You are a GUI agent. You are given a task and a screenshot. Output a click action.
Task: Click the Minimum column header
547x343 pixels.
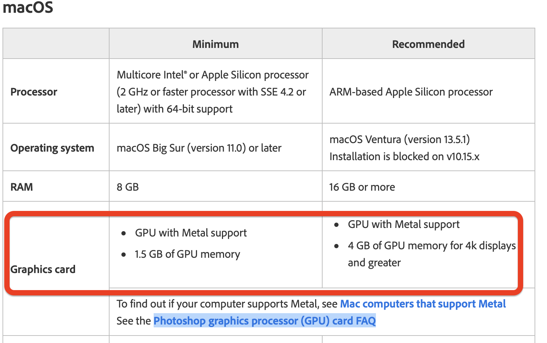[x=216, y=44]
